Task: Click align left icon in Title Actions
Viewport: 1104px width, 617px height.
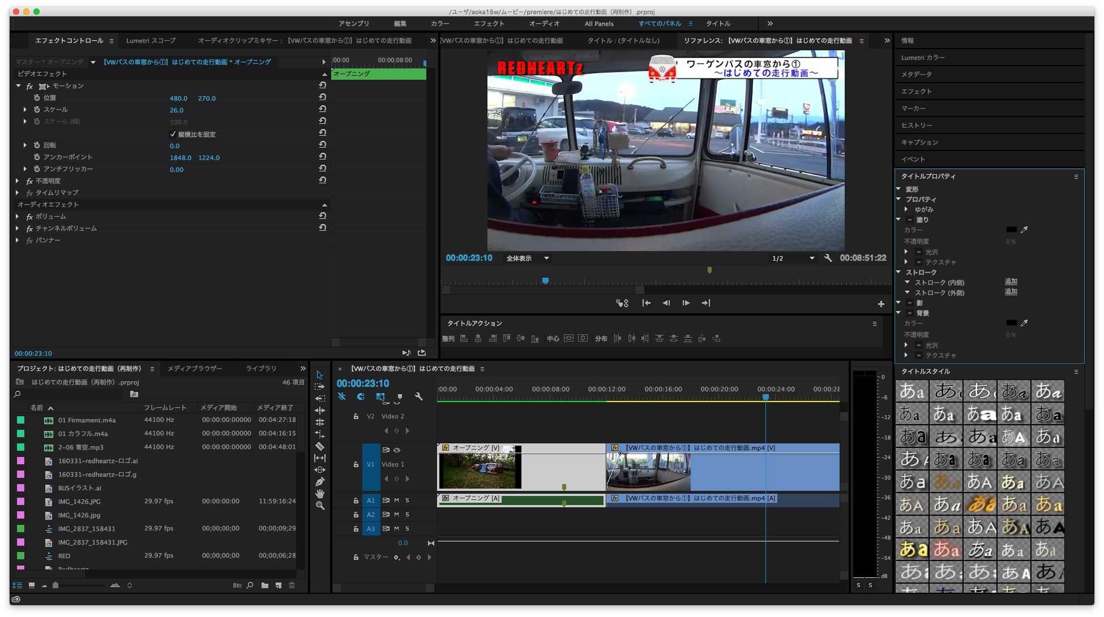Action: 464,338
